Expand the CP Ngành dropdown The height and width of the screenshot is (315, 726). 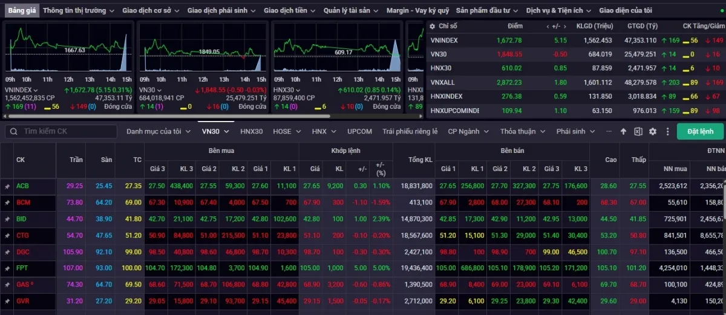click(468, 131)
